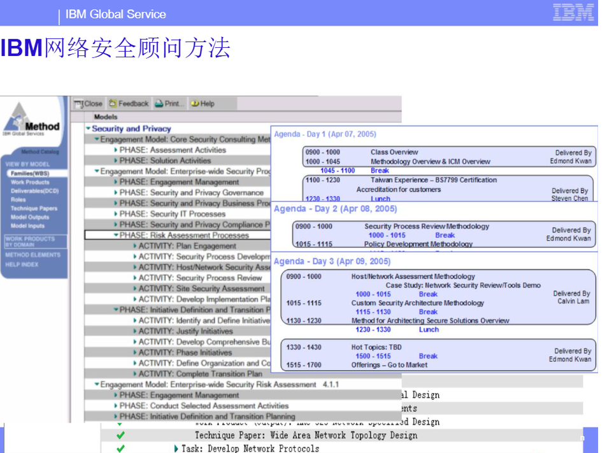Click the IBM logo in header
605x453 pixels.
pos(573,13)
